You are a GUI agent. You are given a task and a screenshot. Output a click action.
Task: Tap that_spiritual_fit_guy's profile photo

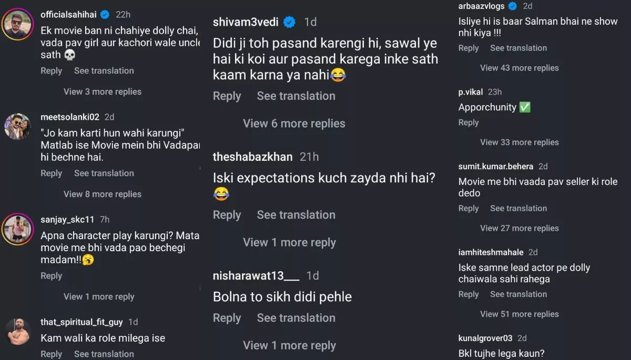(x=18, y=332)
